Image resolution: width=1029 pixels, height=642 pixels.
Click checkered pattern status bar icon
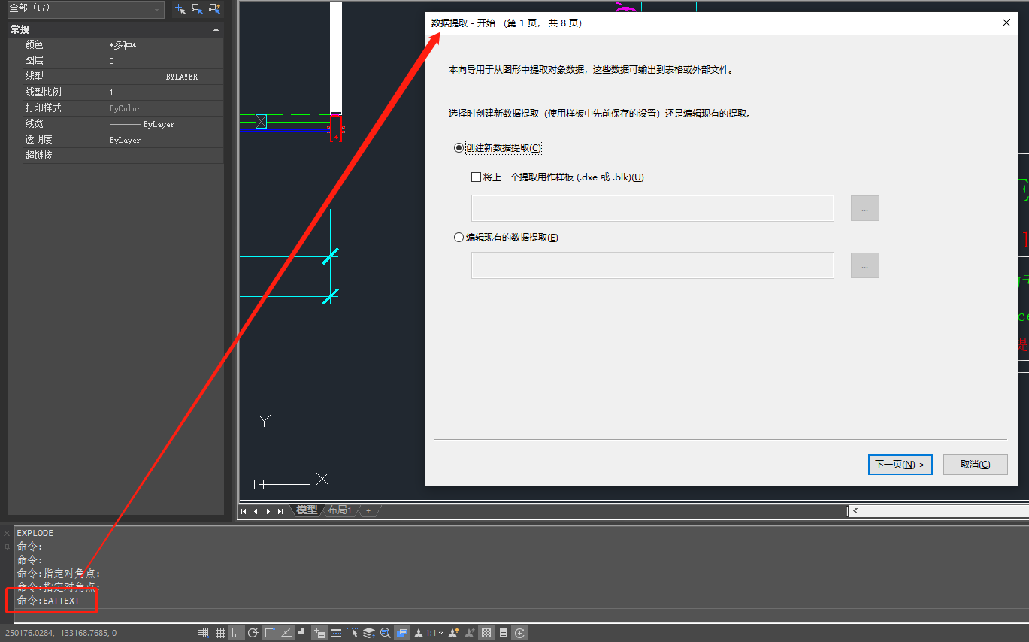486,633
